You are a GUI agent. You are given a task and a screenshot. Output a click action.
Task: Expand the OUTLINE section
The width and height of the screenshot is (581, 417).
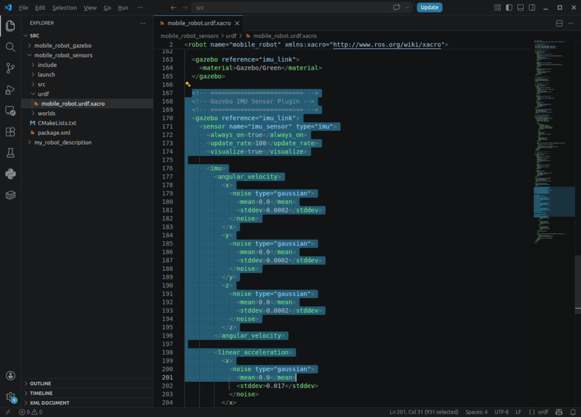(87, 384)
